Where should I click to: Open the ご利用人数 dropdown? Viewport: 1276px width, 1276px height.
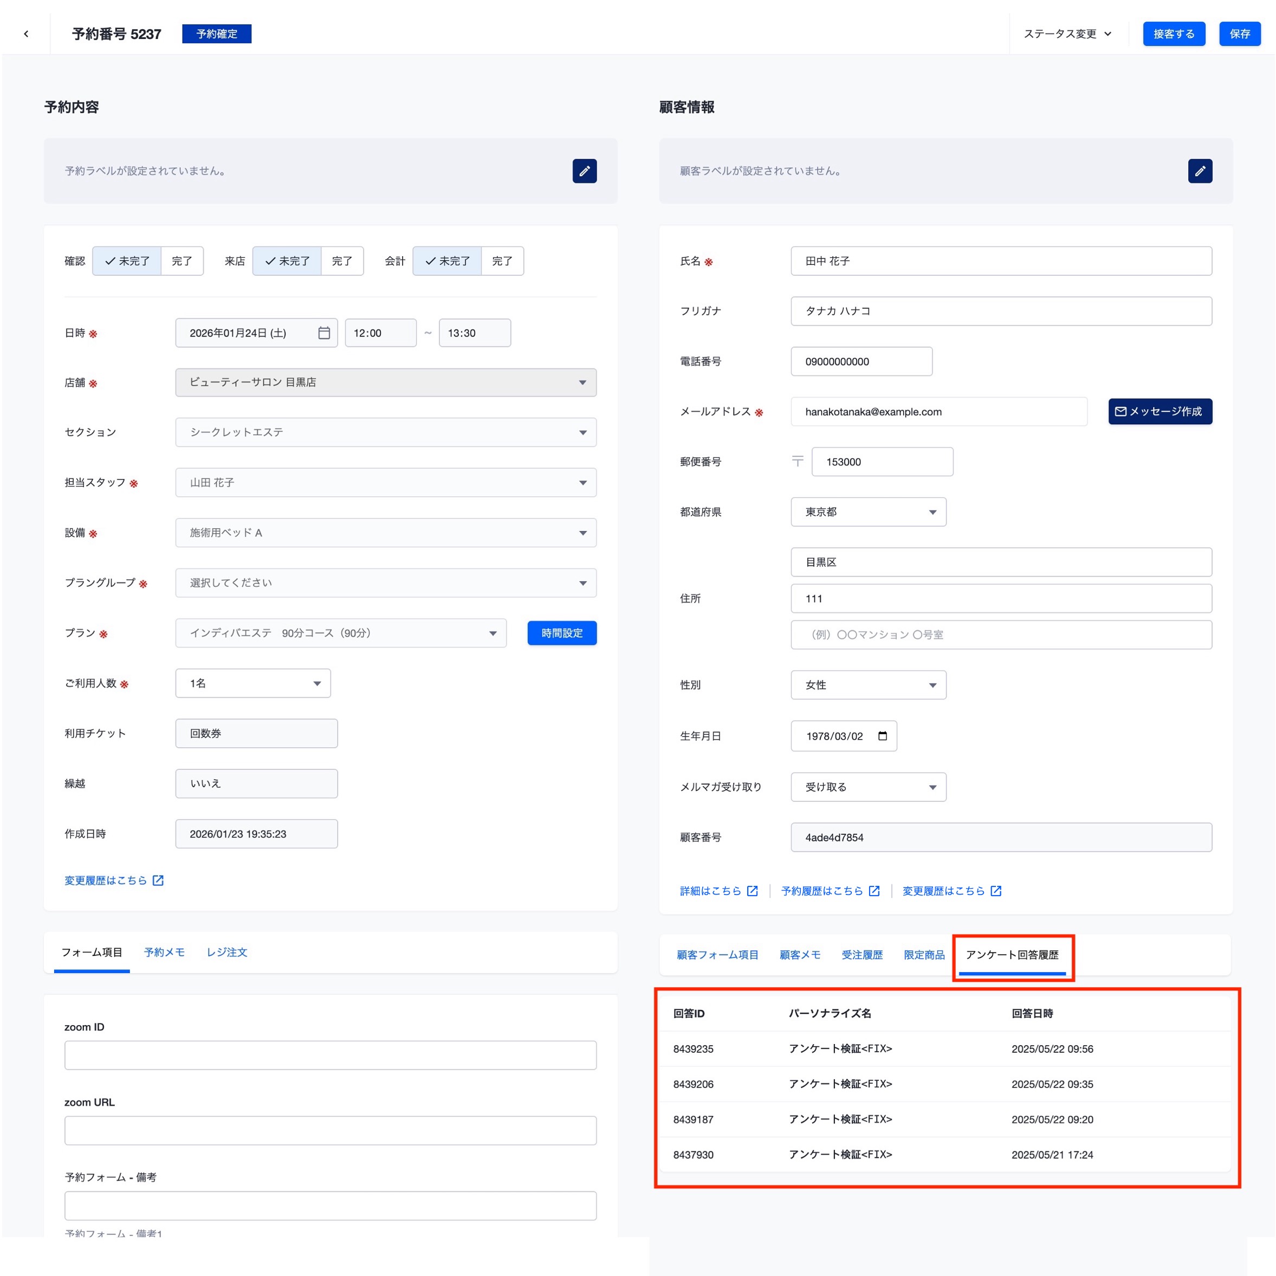click(x=253, y=683)
